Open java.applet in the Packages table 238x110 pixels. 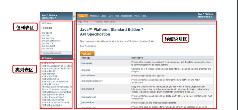(x=87, y=63)
